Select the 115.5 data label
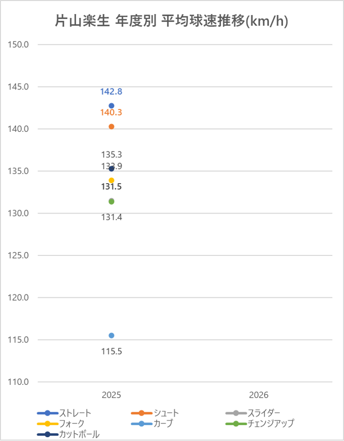 pos(111,351)
